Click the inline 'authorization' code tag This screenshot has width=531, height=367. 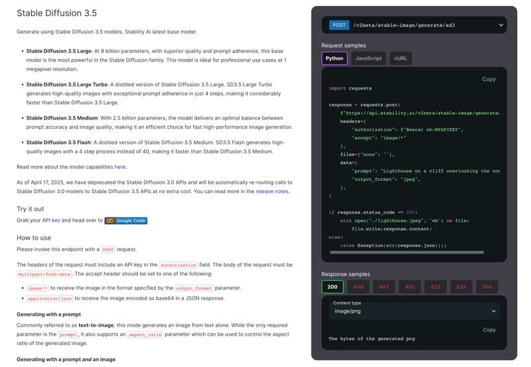(x=178, y=265)
